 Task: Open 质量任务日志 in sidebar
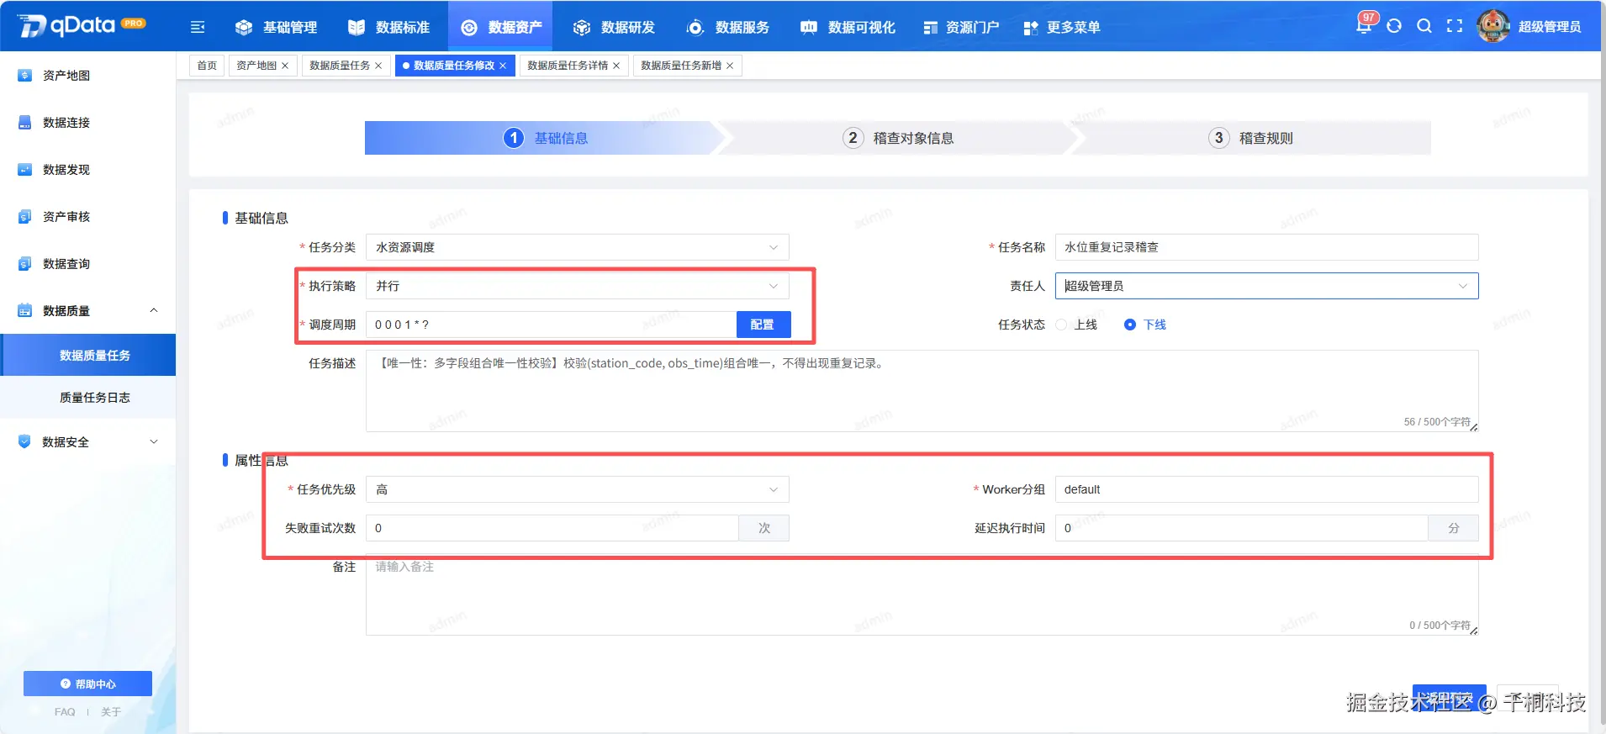pos(94,398)
